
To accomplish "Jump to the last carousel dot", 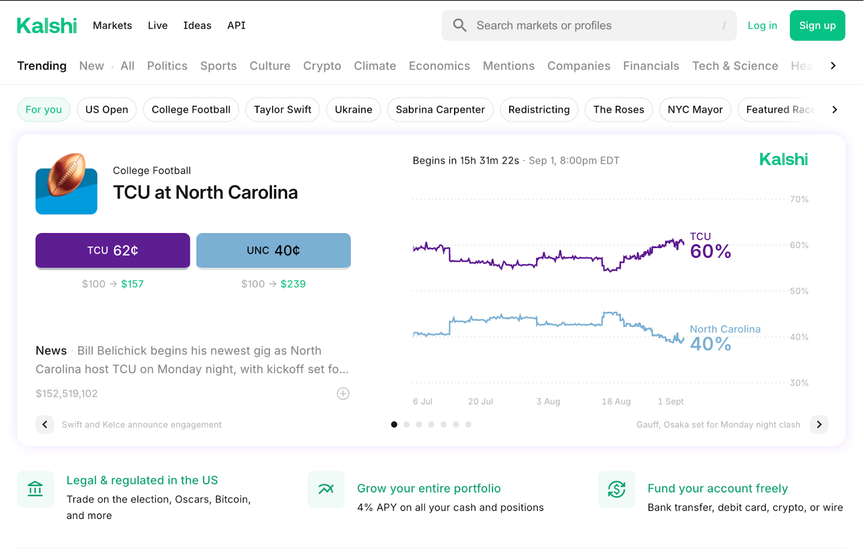I will tap(468, 425).
